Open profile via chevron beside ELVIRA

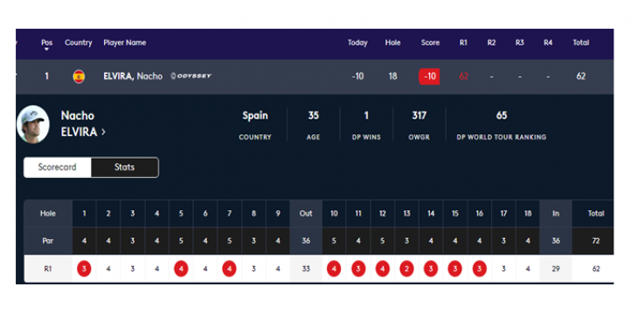[x=103, y=132]
